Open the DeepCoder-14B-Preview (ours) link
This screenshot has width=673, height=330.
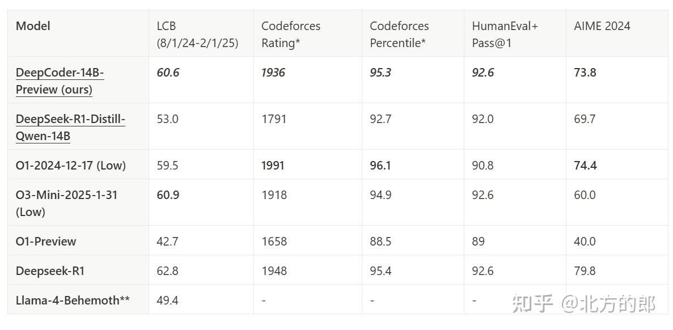click(x=60, y=81)
